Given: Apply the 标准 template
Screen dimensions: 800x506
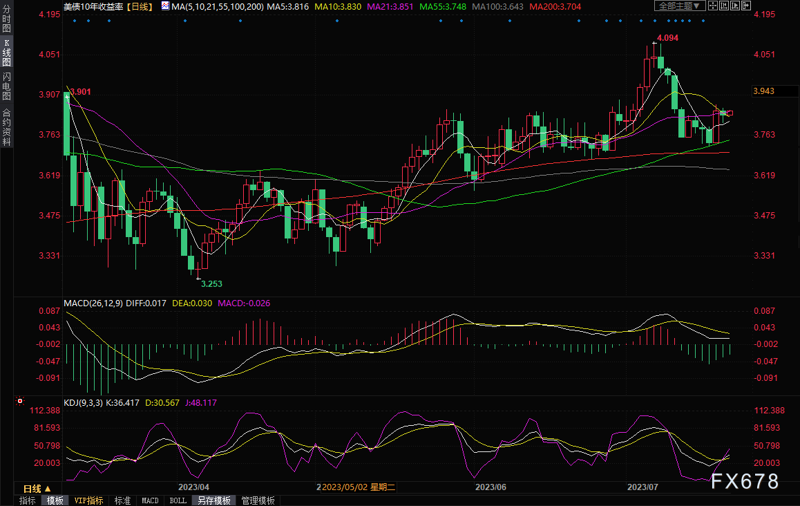Looking at the screenshot, I should click(122, 501).
